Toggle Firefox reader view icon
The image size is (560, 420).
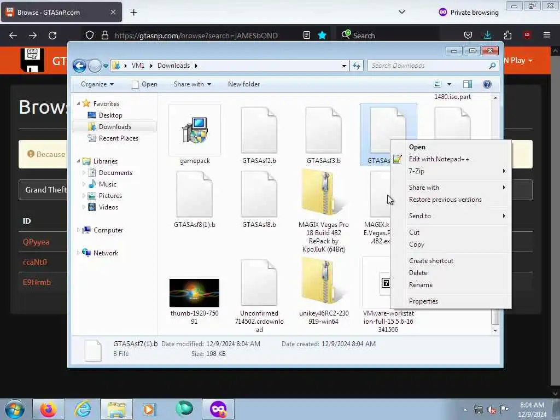306,35
